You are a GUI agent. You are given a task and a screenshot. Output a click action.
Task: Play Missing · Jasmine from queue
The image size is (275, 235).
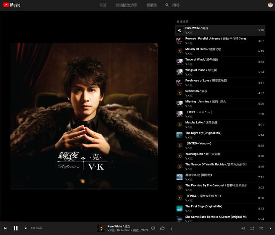[220, 104]
